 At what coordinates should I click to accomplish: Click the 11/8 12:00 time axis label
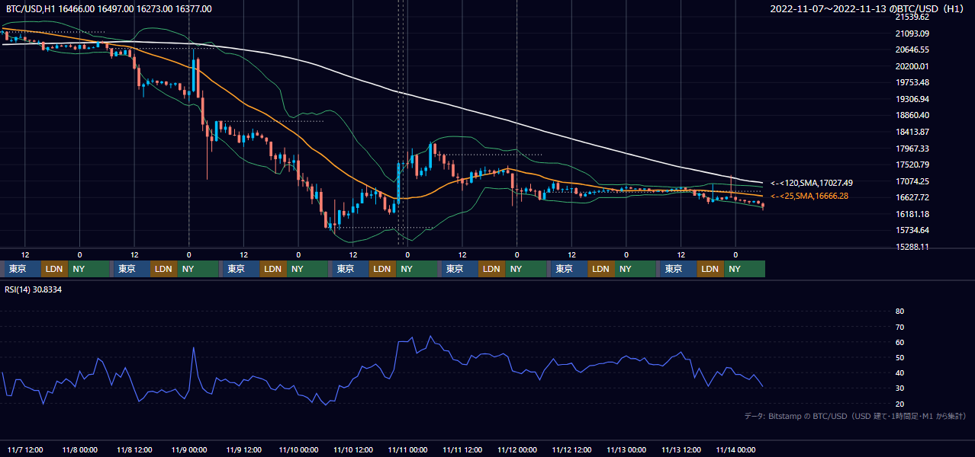coord(134,449)
